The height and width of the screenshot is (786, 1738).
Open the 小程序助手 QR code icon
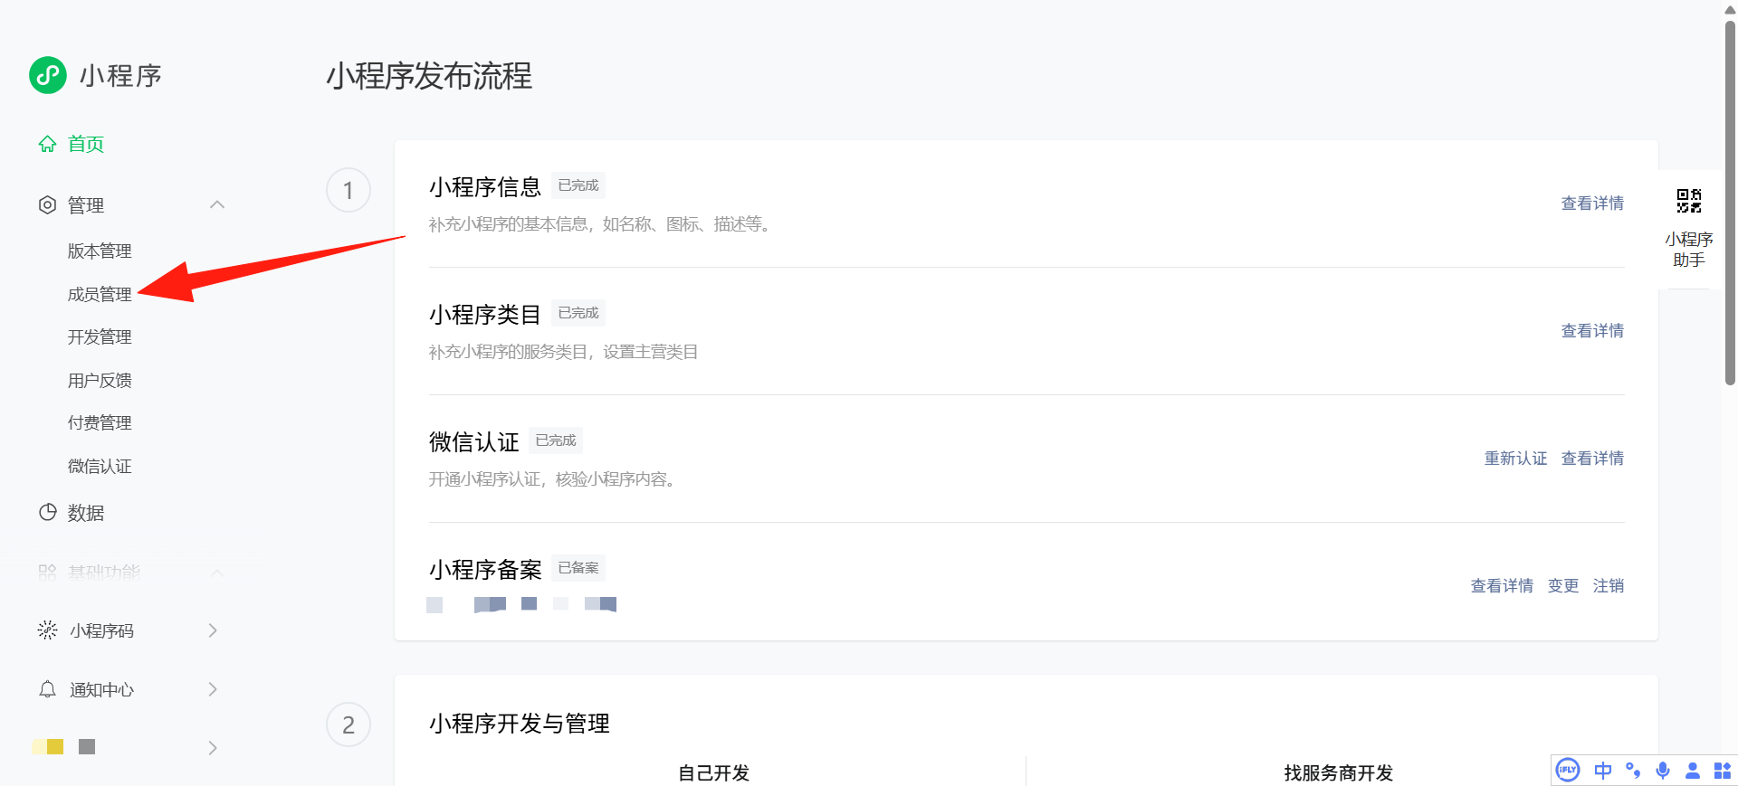[x=1689, y=201]
